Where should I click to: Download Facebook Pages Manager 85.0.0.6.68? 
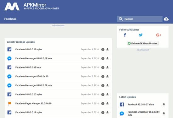(107, 104)
